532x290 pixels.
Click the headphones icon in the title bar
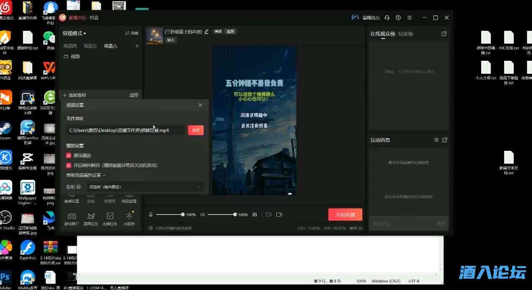click(x=387, y=17)
